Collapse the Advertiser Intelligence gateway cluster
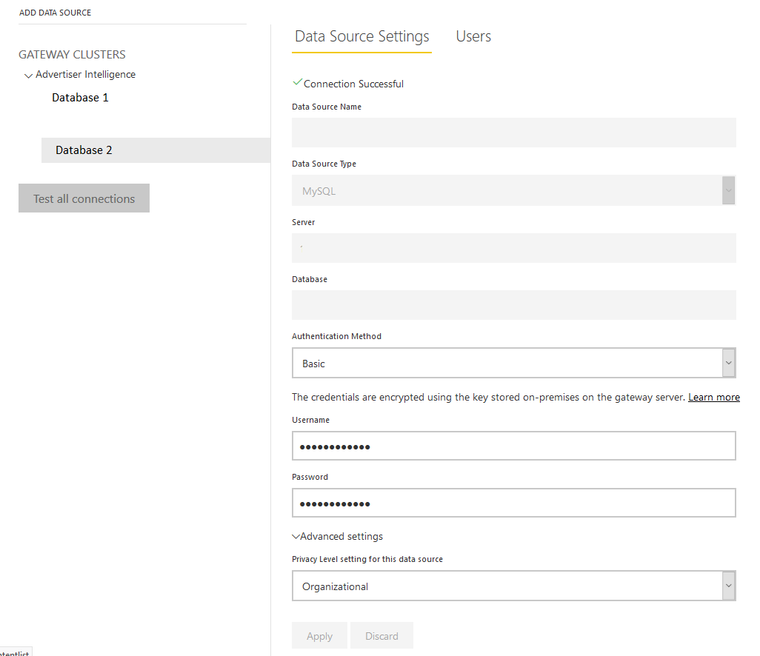 click(28, 76)
